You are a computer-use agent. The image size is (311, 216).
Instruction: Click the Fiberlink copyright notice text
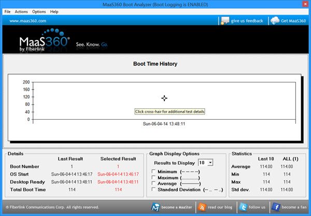[x=52, y=207]
